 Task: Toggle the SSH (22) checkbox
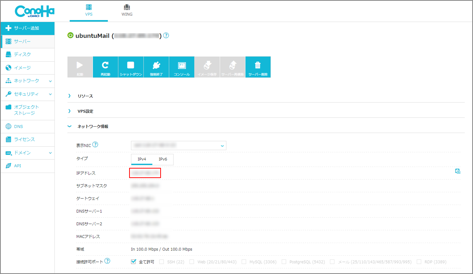tap(162, 262)
